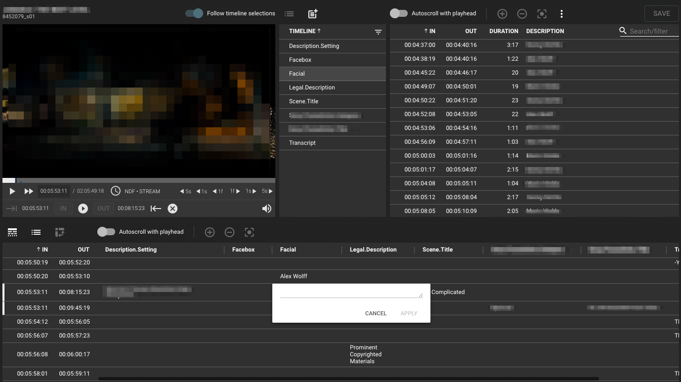Open the timeline filter icon
The image size is (681, 382).
tap(378, 32)
